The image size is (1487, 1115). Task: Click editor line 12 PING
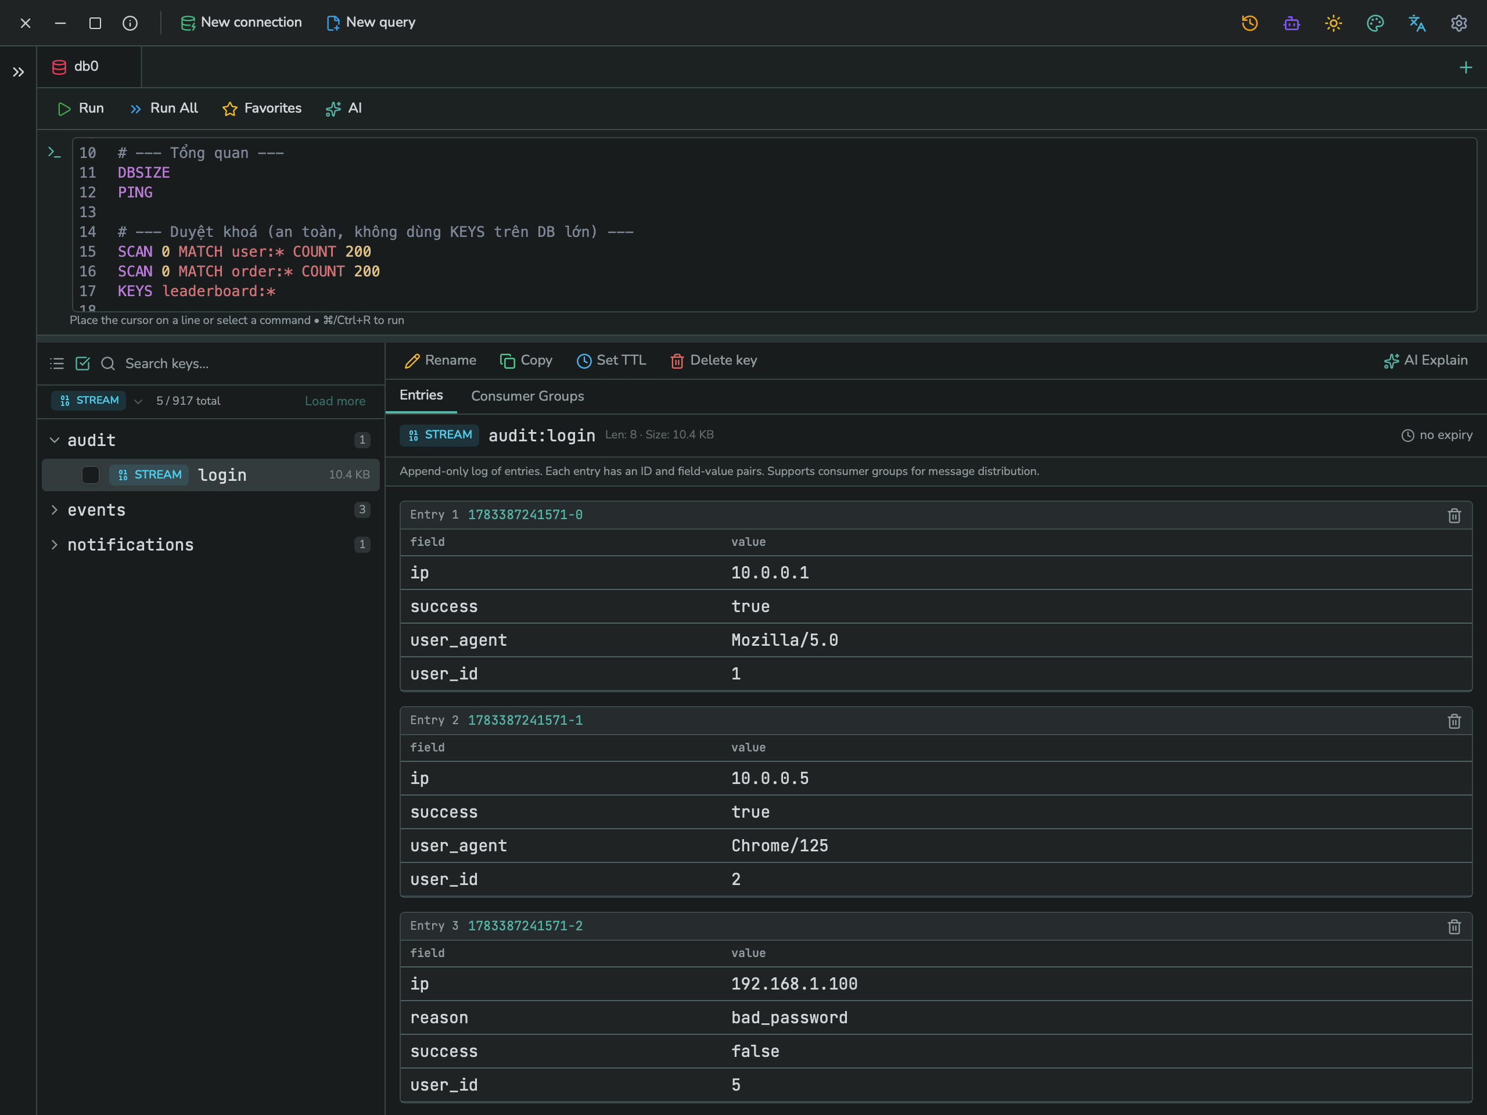(135, 192)
